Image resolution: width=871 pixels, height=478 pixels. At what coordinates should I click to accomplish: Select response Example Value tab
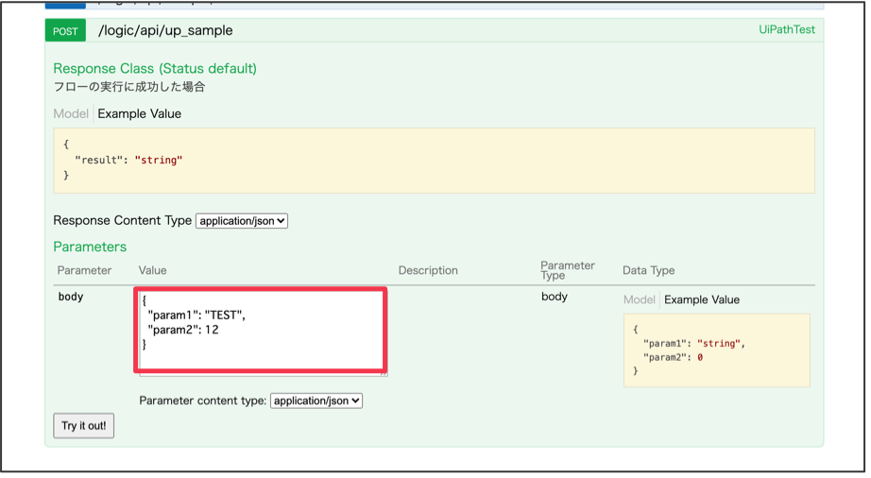139,113
